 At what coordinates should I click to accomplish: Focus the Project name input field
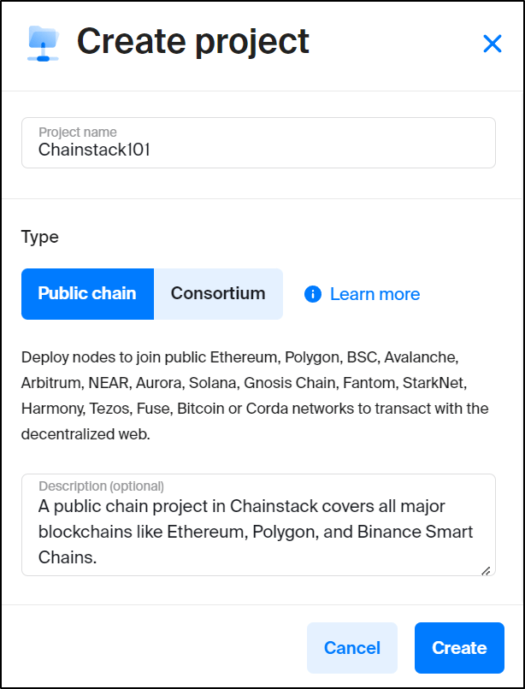[258, 143]
